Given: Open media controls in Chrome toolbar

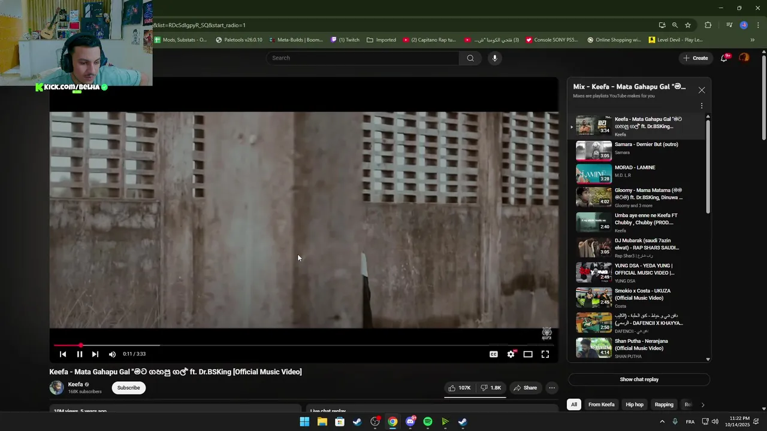Looking at the screenshot, I should click(x=729, y=25).
